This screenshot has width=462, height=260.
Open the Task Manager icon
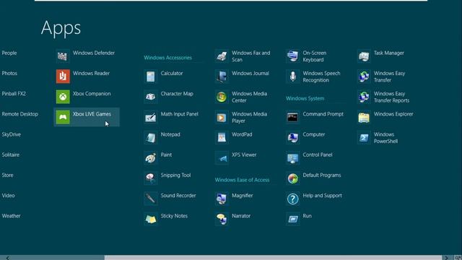click(x=364, y=56)
